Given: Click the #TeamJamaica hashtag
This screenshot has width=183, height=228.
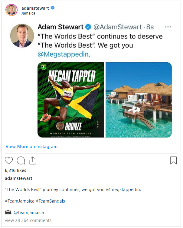Looking at the screenshot, I should coord(19,201).
